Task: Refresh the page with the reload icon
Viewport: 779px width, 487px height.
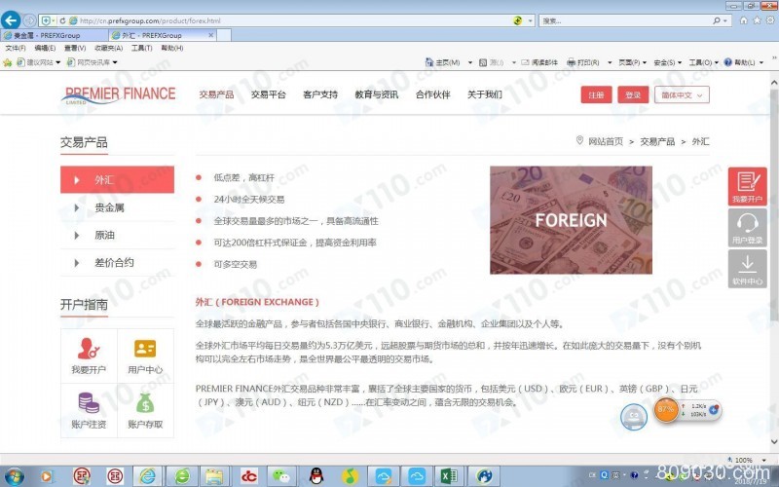Action: click(62, 20)
